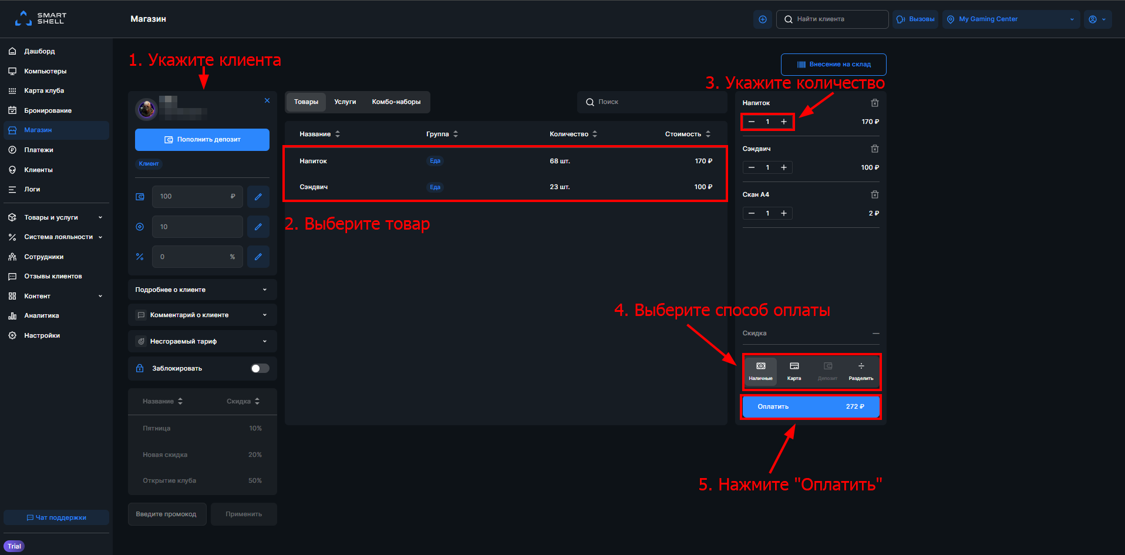Open the Комбо-наборы tab
This screenshot has height=555, width=1125.
click(x=396, y=102)
